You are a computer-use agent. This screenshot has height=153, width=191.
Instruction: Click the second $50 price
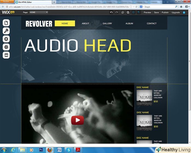156,126
